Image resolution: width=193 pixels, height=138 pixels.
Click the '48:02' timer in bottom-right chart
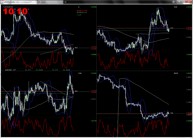(176, 73)
